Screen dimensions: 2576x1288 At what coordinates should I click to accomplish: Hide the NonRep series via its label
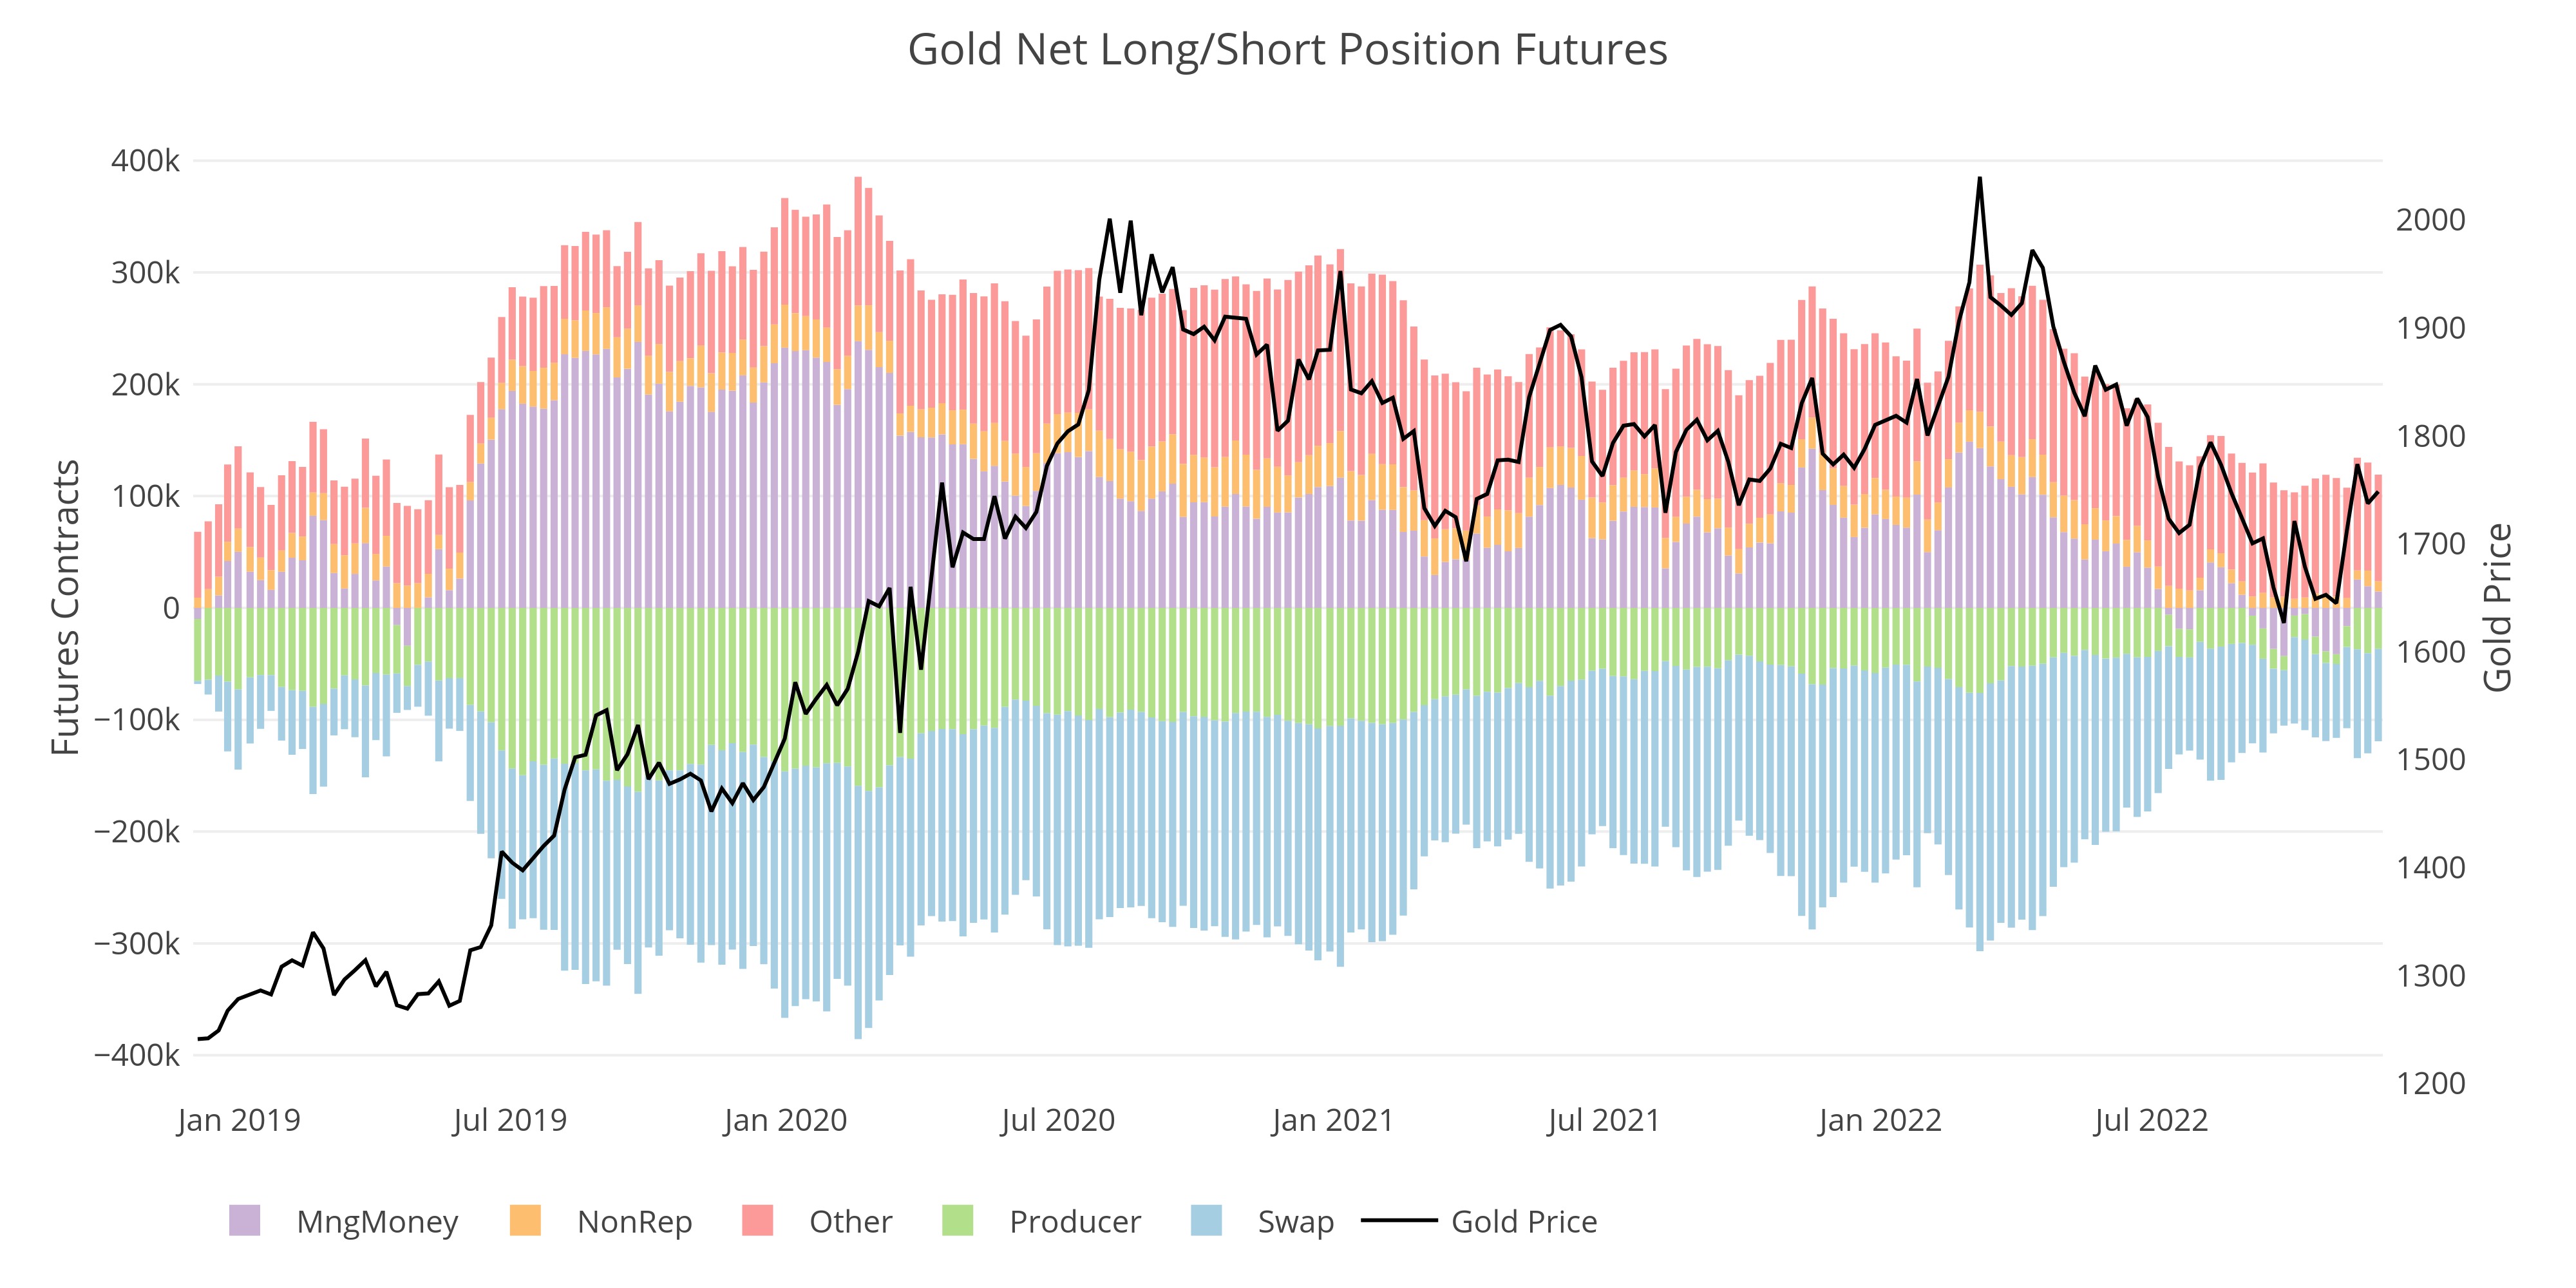pos(634,1221)
